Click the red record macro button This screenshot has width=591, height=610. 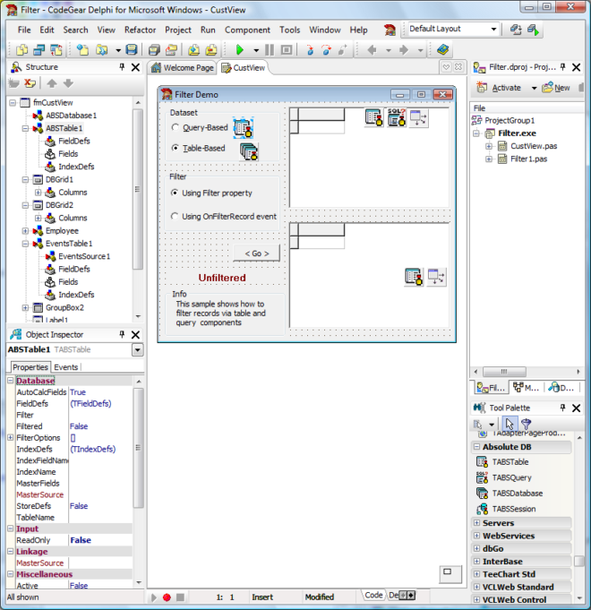tap(166, 597)
